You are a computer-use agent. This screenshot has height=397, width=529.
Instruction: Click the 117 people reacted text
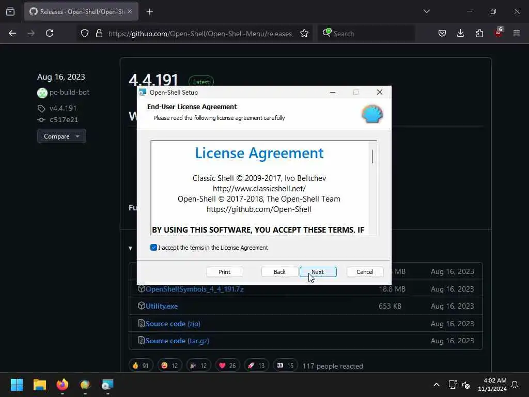pos(333,366)
